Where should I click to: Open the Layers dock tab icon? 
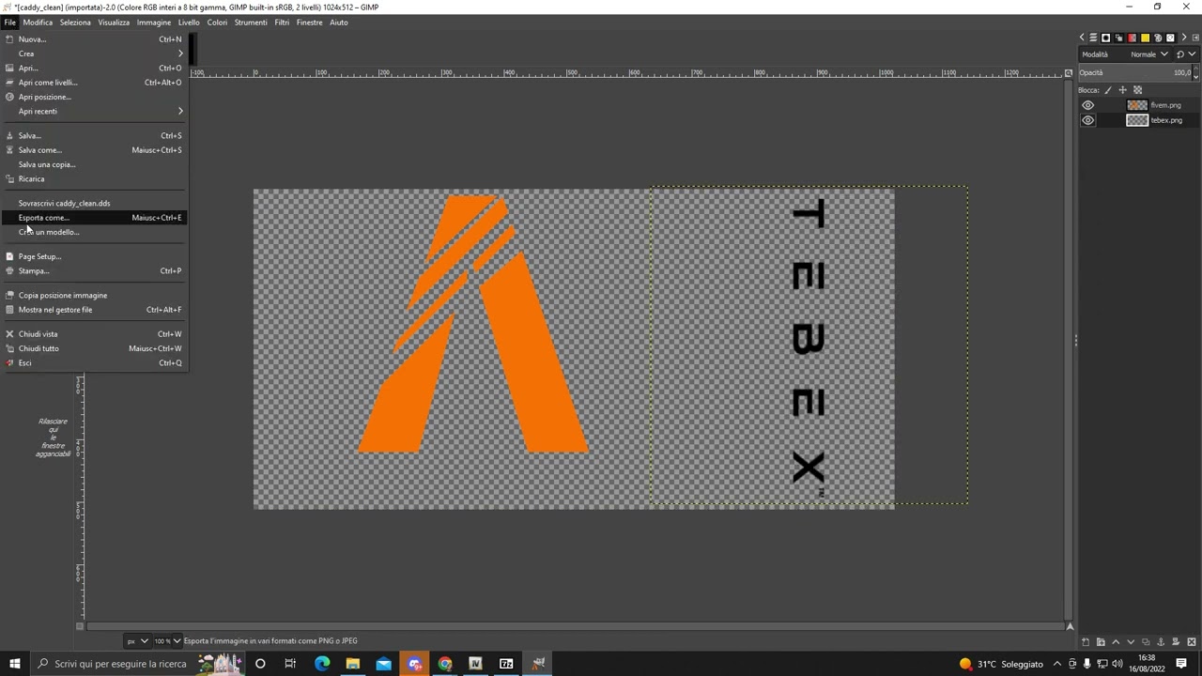pos(1093,38)
